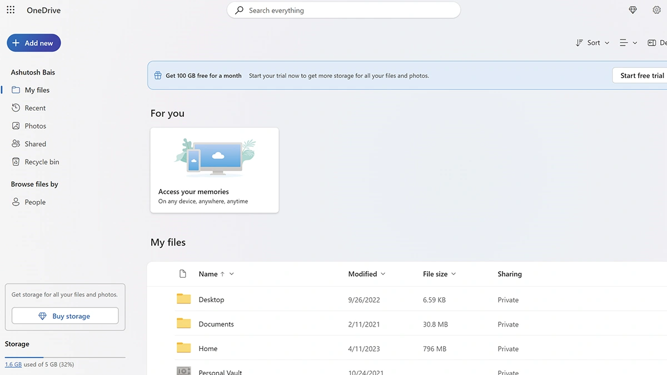This screenshot has width=667, height=375.
Task: Click the Shared people icon
Action: [x=16, y=144]
